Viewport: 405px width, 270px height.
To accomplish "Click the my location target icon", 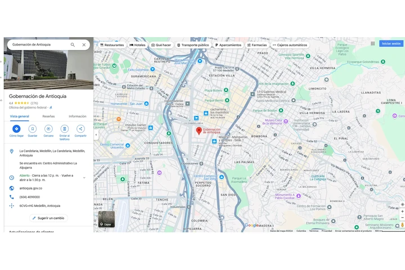I will [x=402, y=204].
